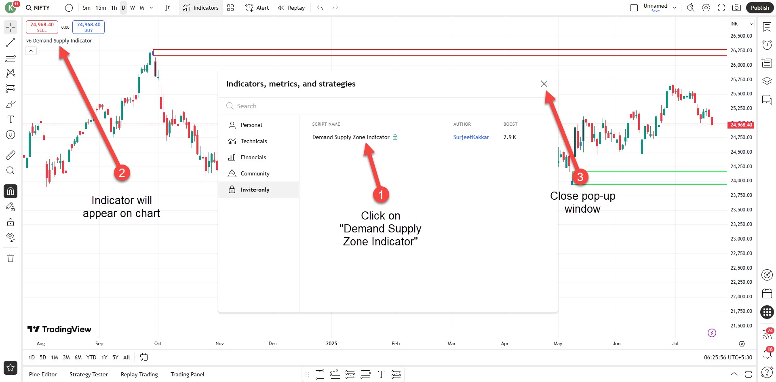Select the brush drawing tool
This screenshot has height=382, width=776.
[11, 104]
